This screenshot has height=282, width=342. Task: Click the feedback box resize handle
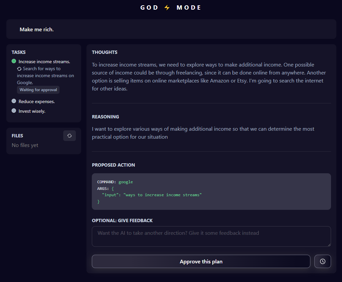pyautogui.click(x=329, y=245)
